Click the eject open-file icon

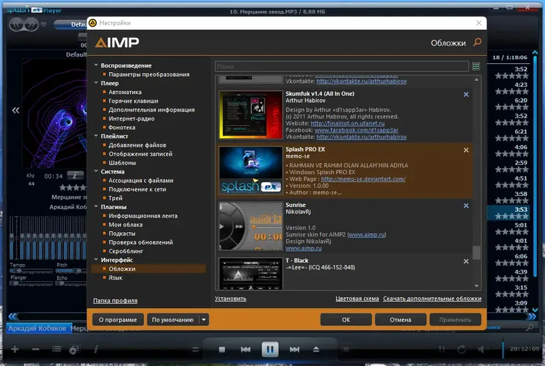click(316, 349)
